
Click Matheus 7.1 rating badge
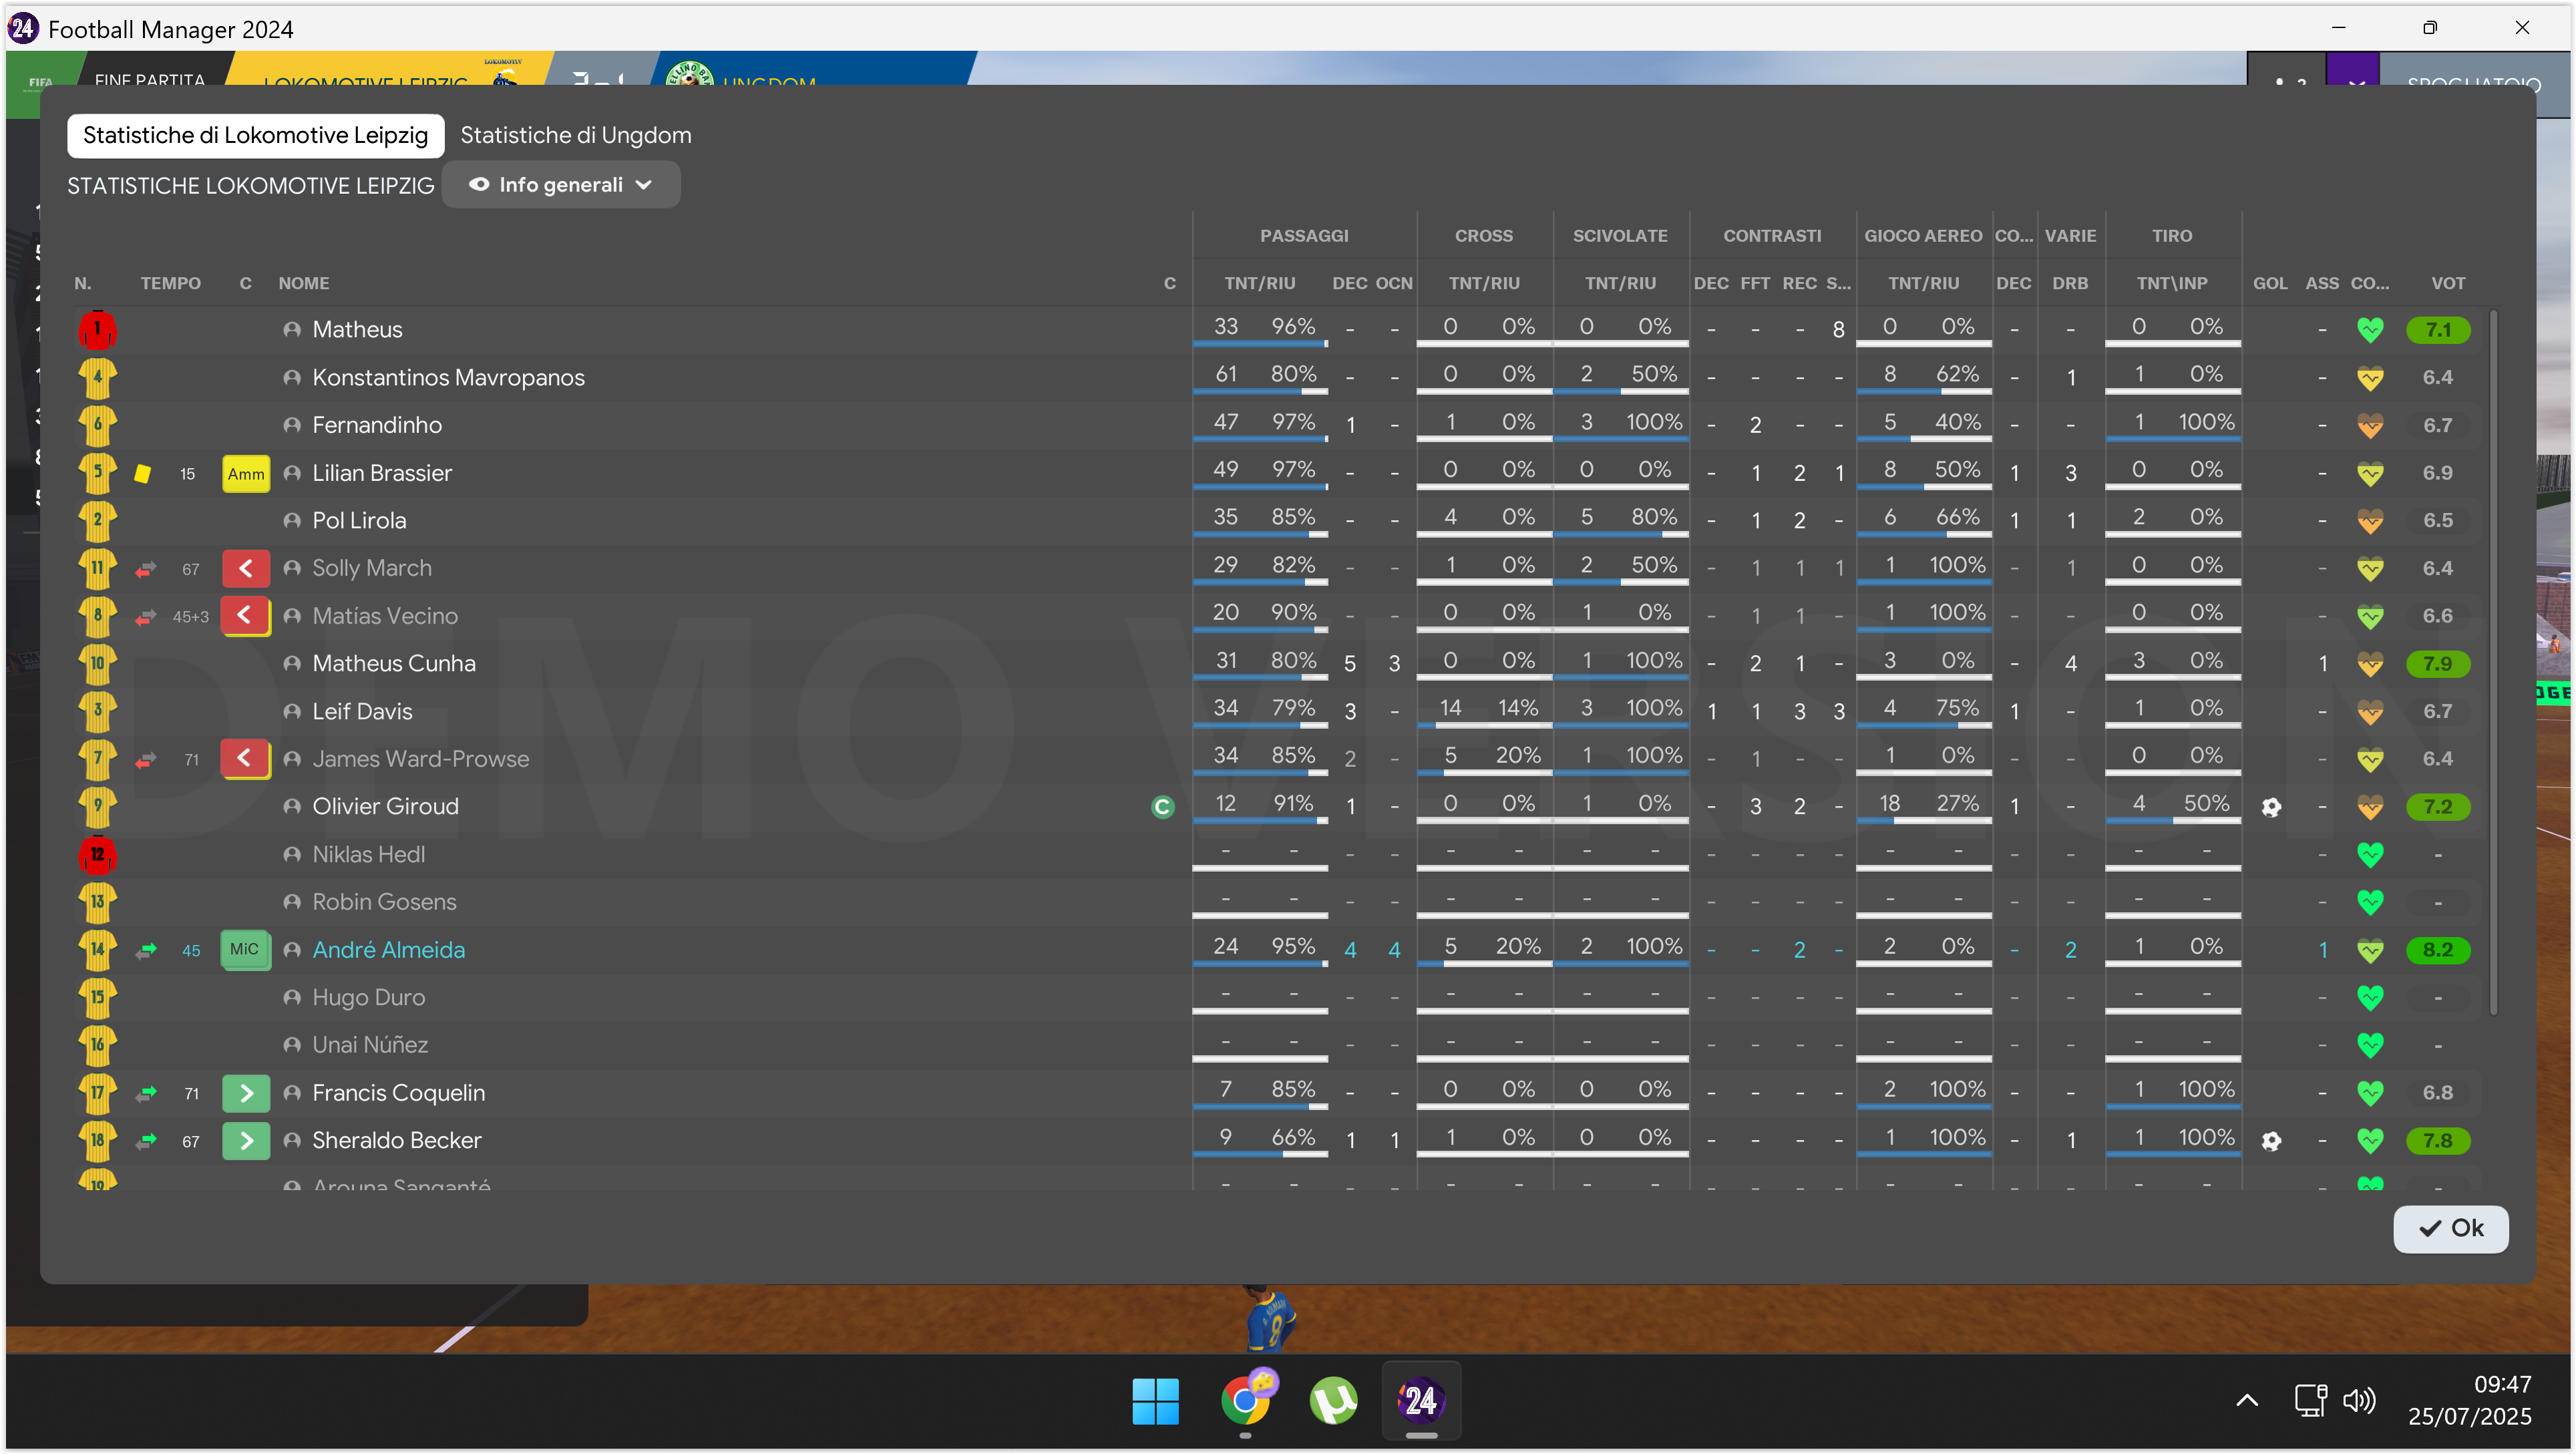tap(2437, 330)
